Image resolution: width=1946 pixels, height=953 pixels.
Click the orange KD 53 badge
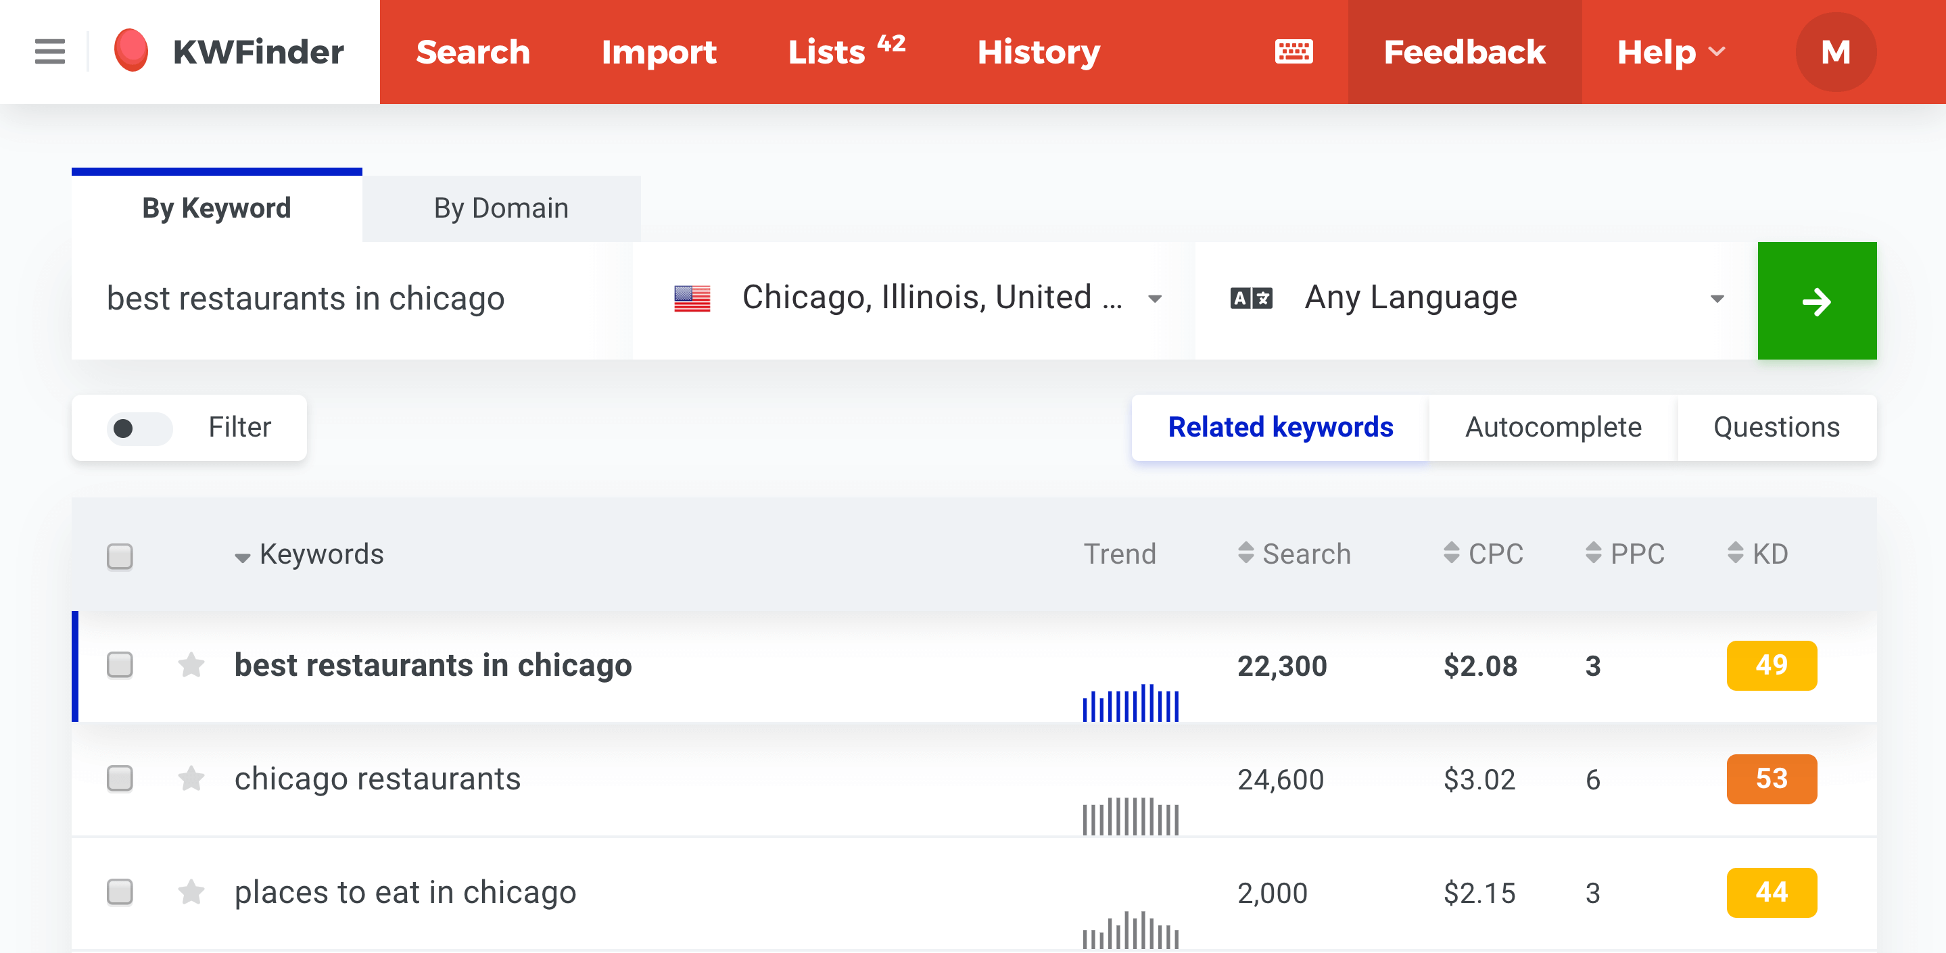(x=1771, y=779)
